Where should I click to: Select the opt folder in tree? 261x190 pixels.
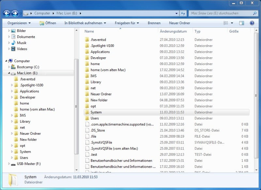[23, 146]
